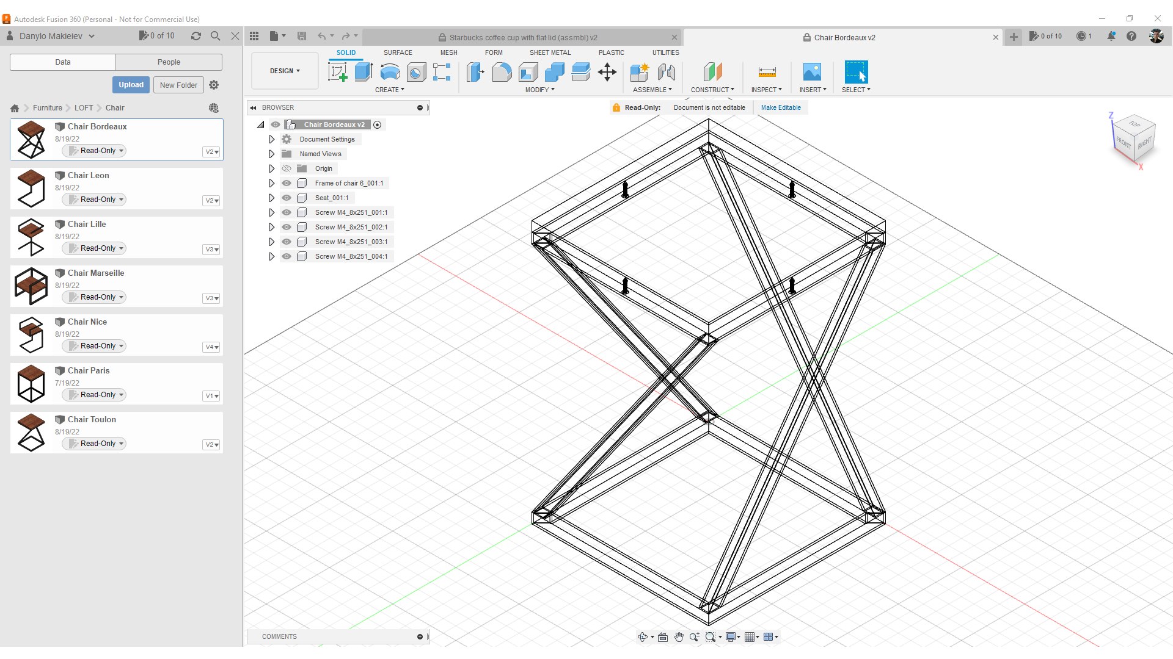Open the DESIGN workspace dropdown

[285, 71]
